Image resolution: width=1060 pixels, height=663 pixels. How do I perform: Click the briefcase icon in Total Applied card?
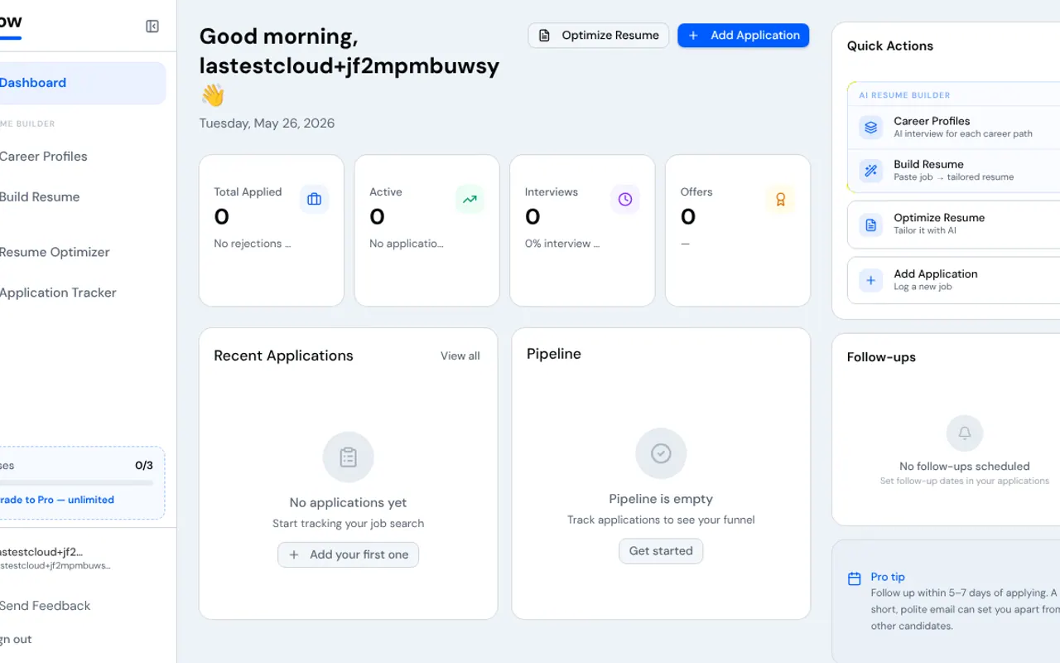[314, 199]
